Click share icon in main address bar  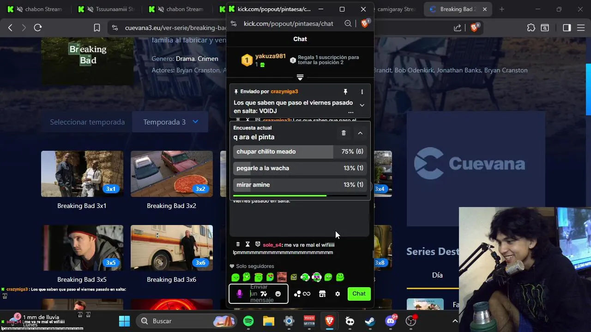coord(458,28)
